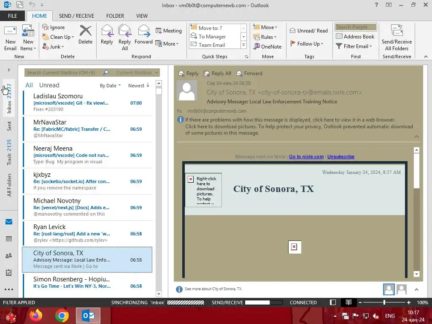Click the Unsubscribe link

coord(341,157)
